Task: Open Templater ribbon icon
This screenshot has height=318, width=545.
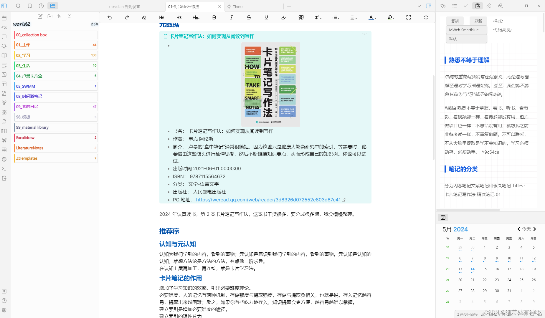Action: [x=4, y=27]
